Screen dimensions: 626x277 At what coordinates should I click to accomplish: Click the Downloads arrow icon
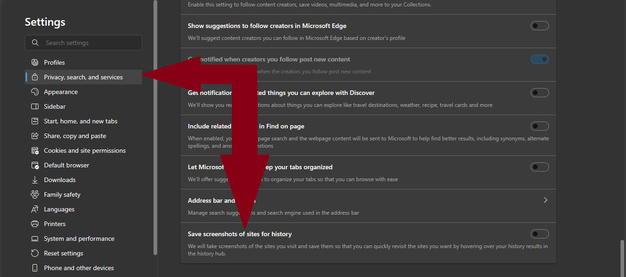point(35,180)
